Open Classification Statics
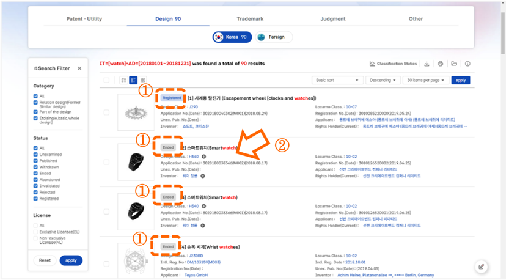This screenshot has width=506, height=280. (x=393, y=64)
